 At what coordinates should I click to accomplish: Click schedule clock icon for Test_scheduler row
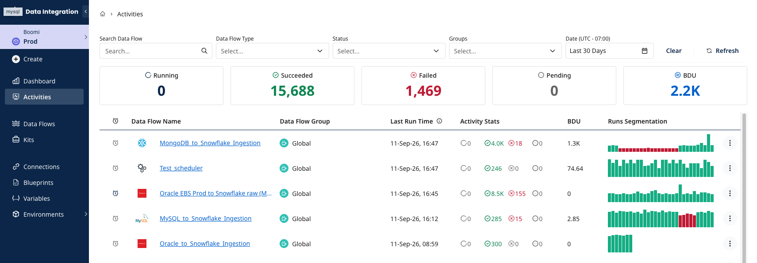tap(115, 168)
